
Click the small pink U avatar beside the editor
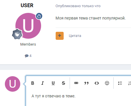click(x=13, y=84)
